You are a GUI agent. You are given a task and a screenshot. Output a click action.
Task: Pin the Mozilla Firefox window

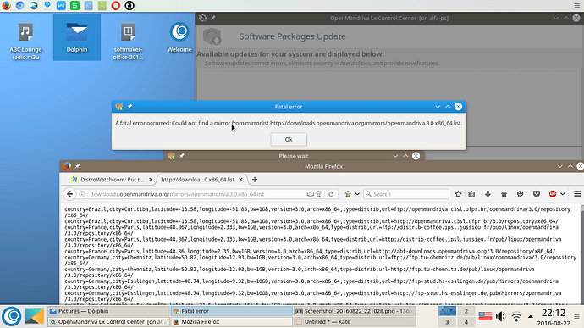click(x=78, y=166)
